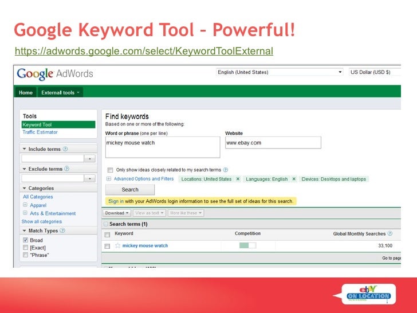Star the mickey mouse watch keyword

tap(117, 245)
